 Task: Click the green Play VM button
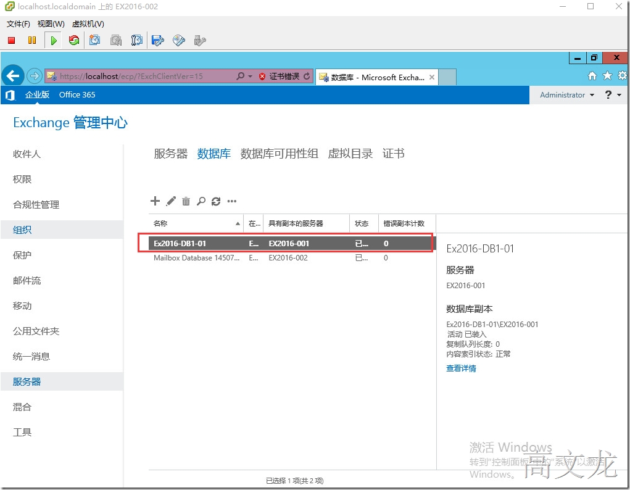pos(54,40)
